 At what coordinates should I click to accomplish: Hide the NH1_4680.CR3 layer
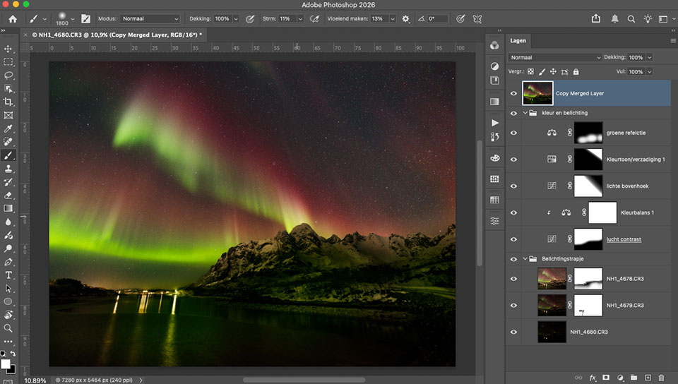click(x=513, y=332)
